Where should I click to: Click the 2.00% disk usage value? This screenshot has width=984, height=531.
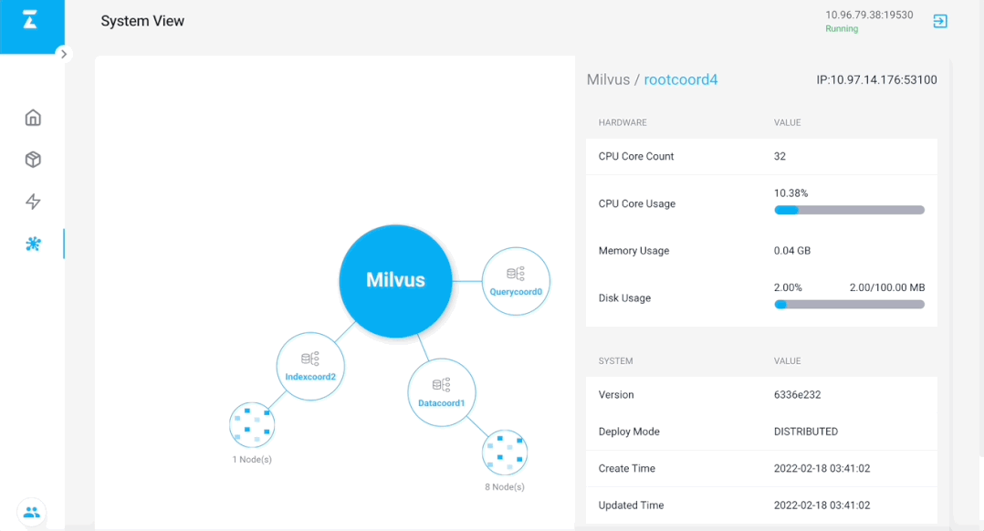(x=788, y=287)
